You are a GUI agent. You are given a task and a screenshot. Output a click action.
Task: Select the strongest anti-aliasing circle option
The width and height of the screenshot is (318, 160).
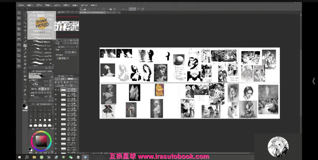click(x=48, y=89)
